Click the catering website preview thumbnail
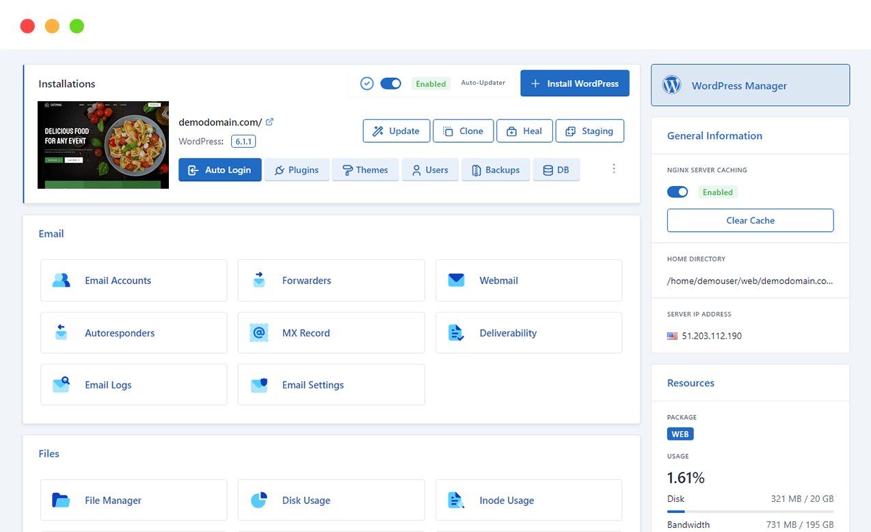 103,145
